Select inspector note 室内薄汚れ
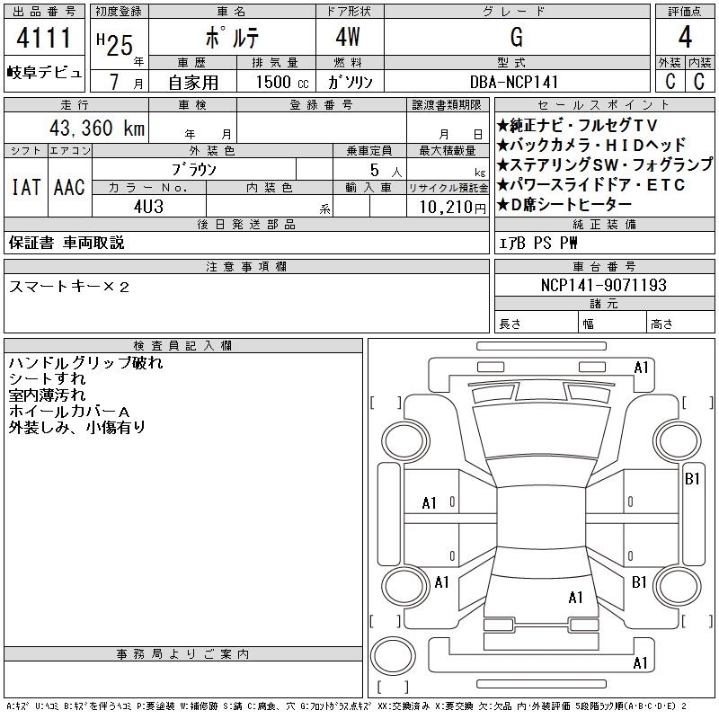Screen dimensions: 719x719 click(x=48, y=395)
